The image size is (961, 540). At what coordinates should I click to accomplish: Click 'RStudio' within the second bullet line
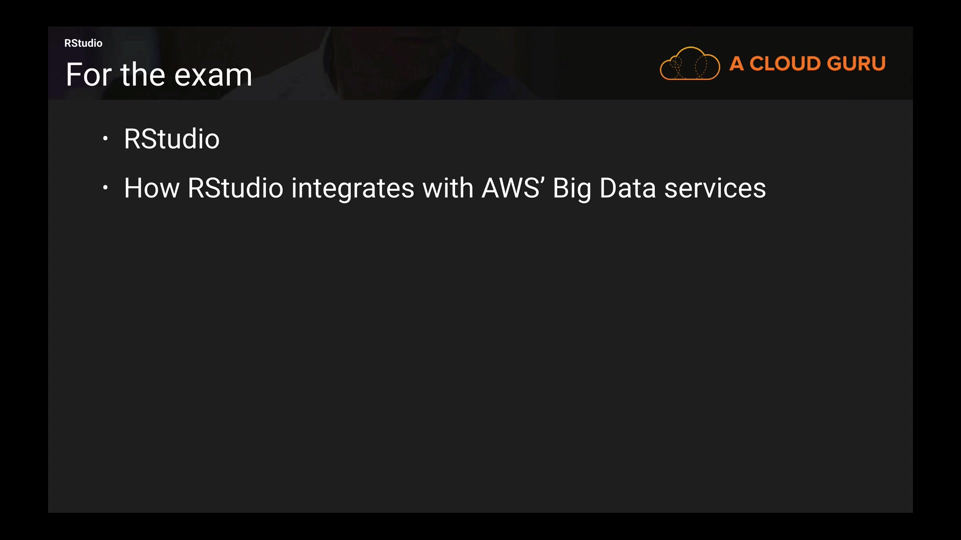[x=235, y=188]
